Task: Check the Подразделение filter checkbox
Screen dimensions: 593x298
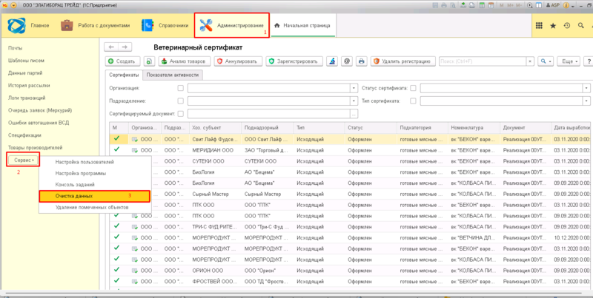Action: (x=181, y=101)
